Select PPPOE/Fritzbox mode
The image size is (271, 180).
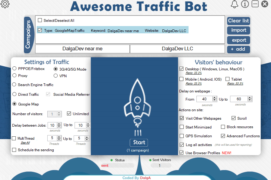pyautogui.click(x=15, y=68)
